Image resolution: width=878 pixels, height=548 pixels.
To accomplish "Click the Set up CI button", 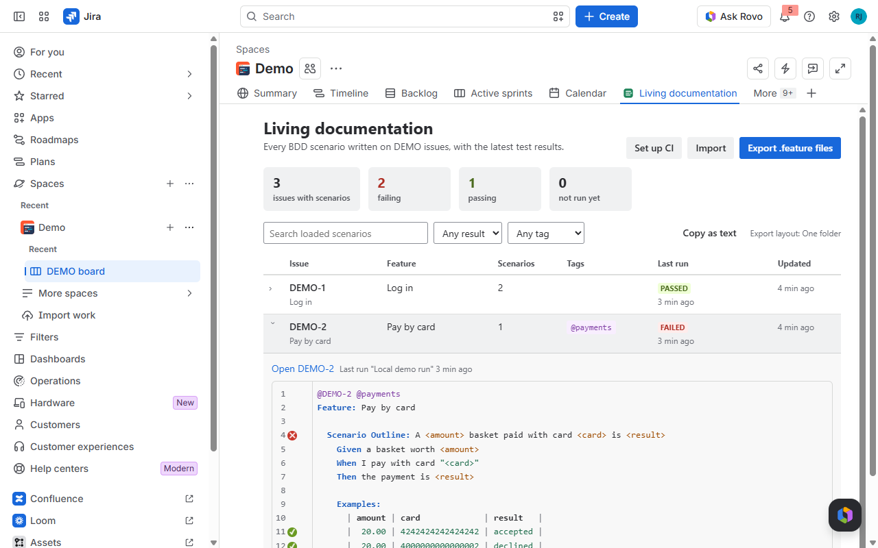I will (654, 148).
